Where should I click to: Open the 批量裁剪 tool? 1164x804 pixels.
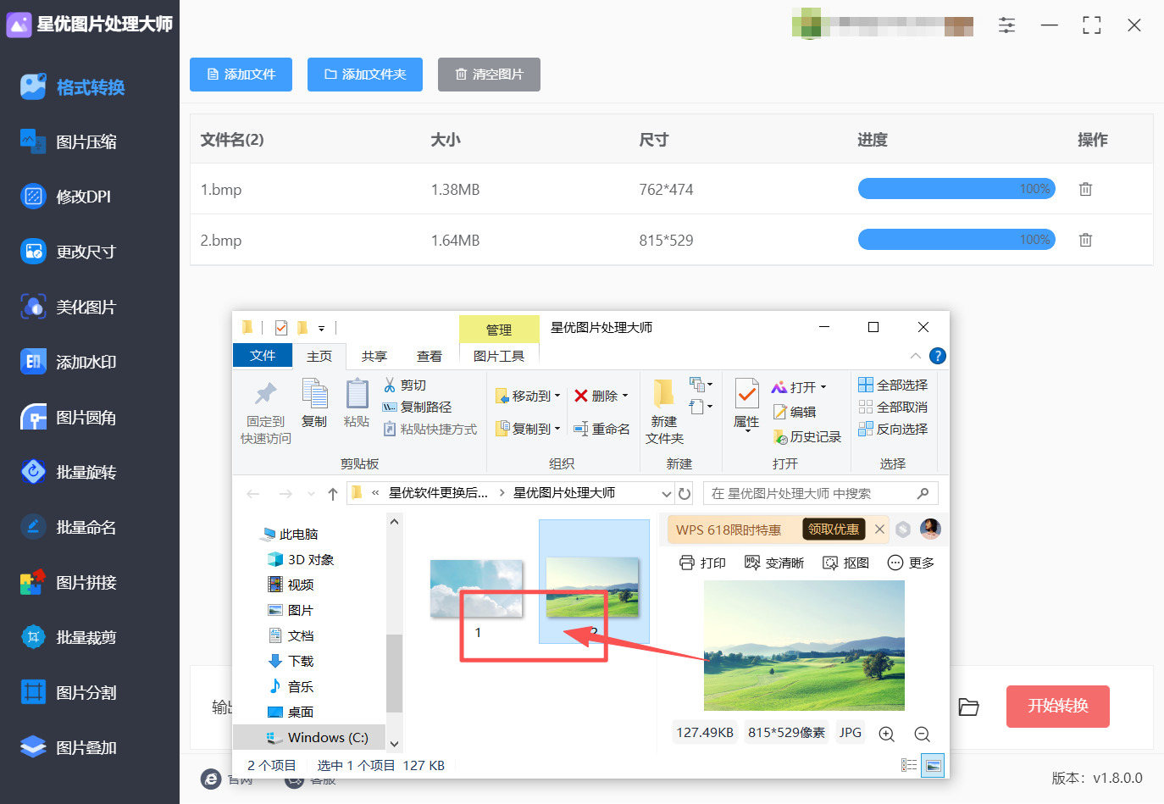tap(69, 637)
